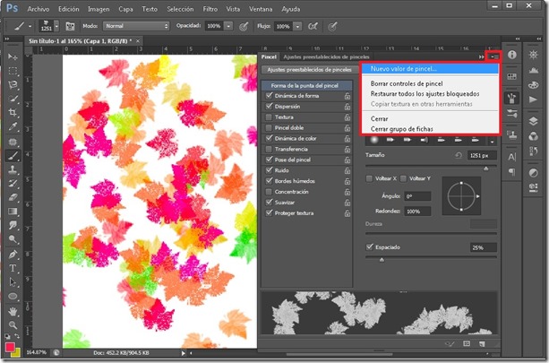Enable the Textura checkbox
549x363 pixels.
click(269, 117)
